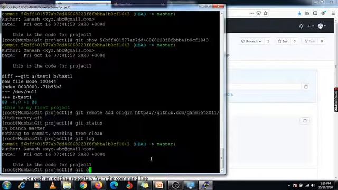Screen dimensions: 338x190
Task: Open PuTTY terminal title bar icon menu
Action: [3, 7]
